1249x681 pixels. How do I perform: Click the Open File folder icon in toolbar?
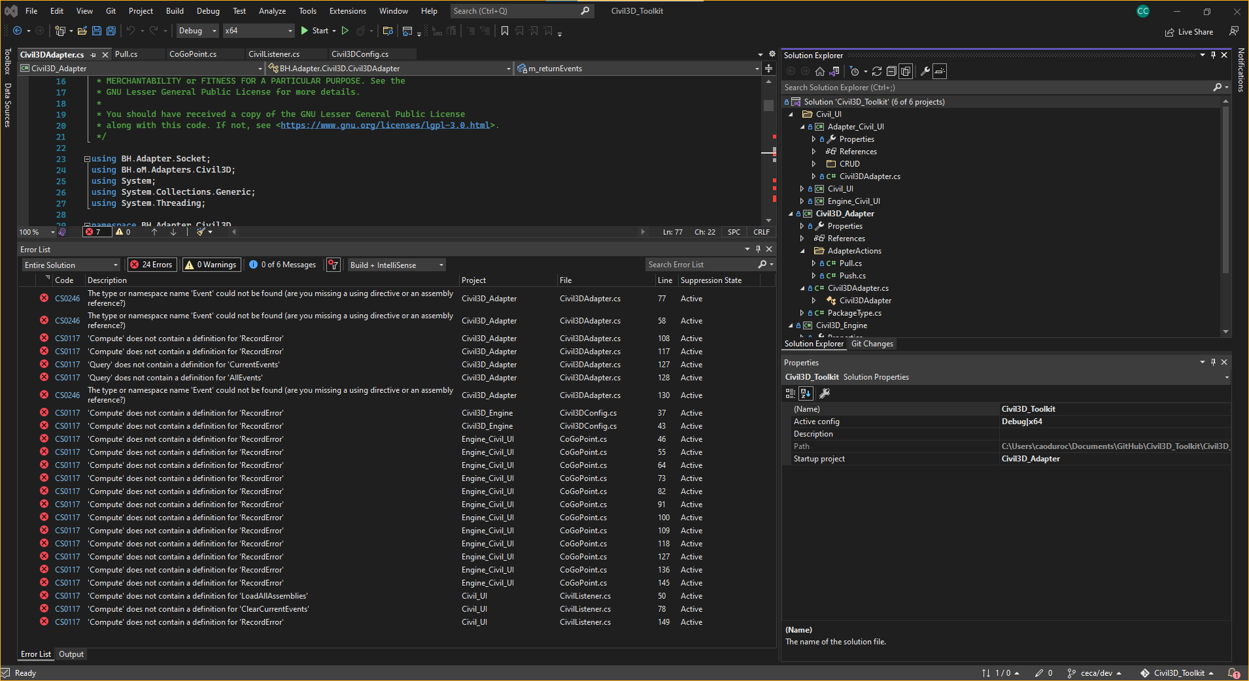[82, 31]
